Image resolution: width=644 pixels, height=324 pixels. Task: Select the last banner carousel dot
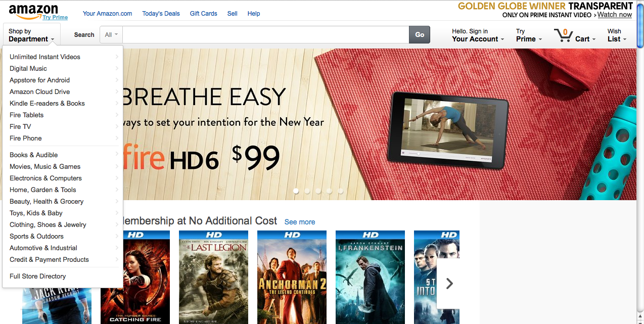[x=340, y=191]
